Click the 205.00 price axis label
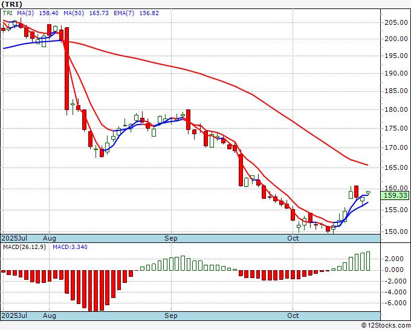This screenshot has height=330, width=411. (396, 22)
